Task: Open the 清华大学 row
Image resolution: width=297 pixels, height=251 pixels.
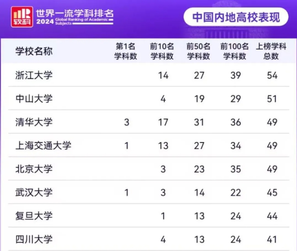Action: (x=149, y=122)
